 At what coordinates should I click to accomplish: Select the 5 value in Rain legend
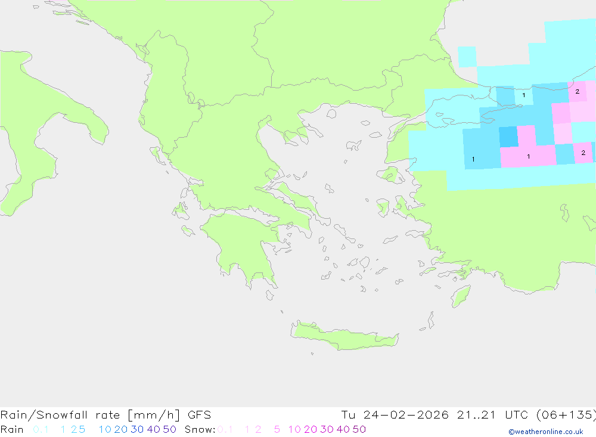click(x=82, y=429)
